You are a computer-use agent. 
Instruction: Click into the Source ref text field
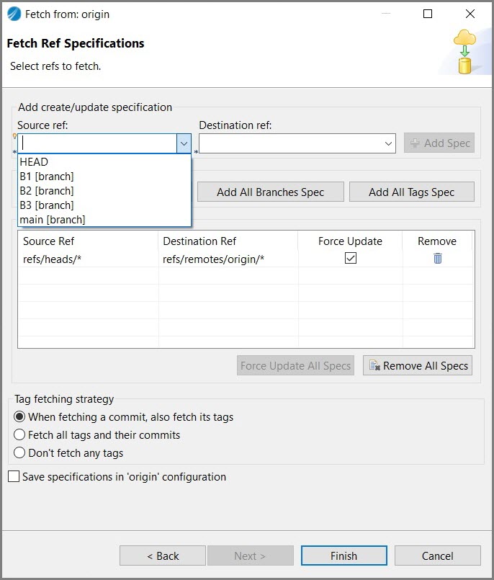pyautogui.click(x=97, y=143)
